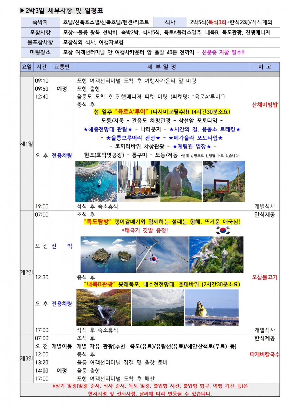Click the triangle marker before 2박3일 title
Image resolution: width=287 pixels, height=410 pixels.
[x=22, y=11]
